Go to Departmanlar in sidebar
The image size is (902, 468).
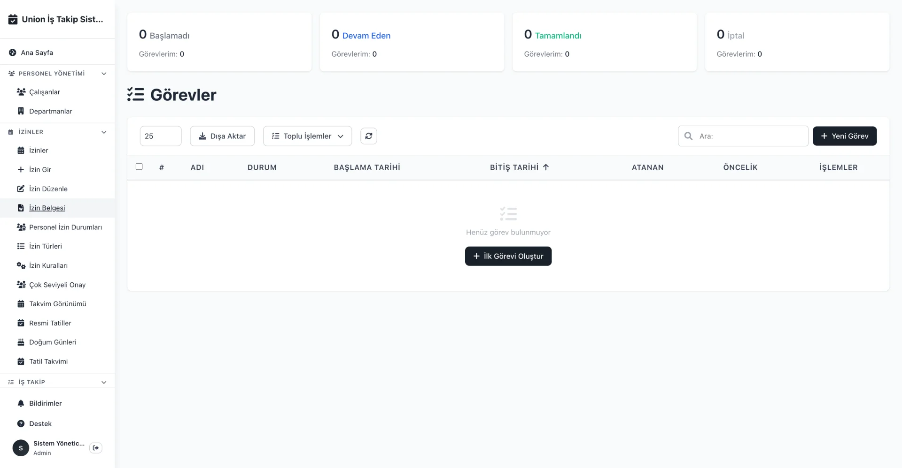pyautogui.click(x=50, y=111)
